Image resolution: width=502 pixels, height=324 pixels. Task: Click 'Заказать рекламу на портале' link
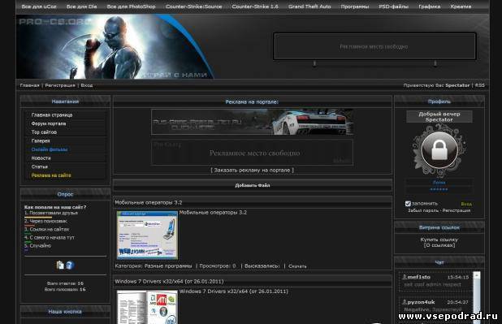click(x=252, y=171)
